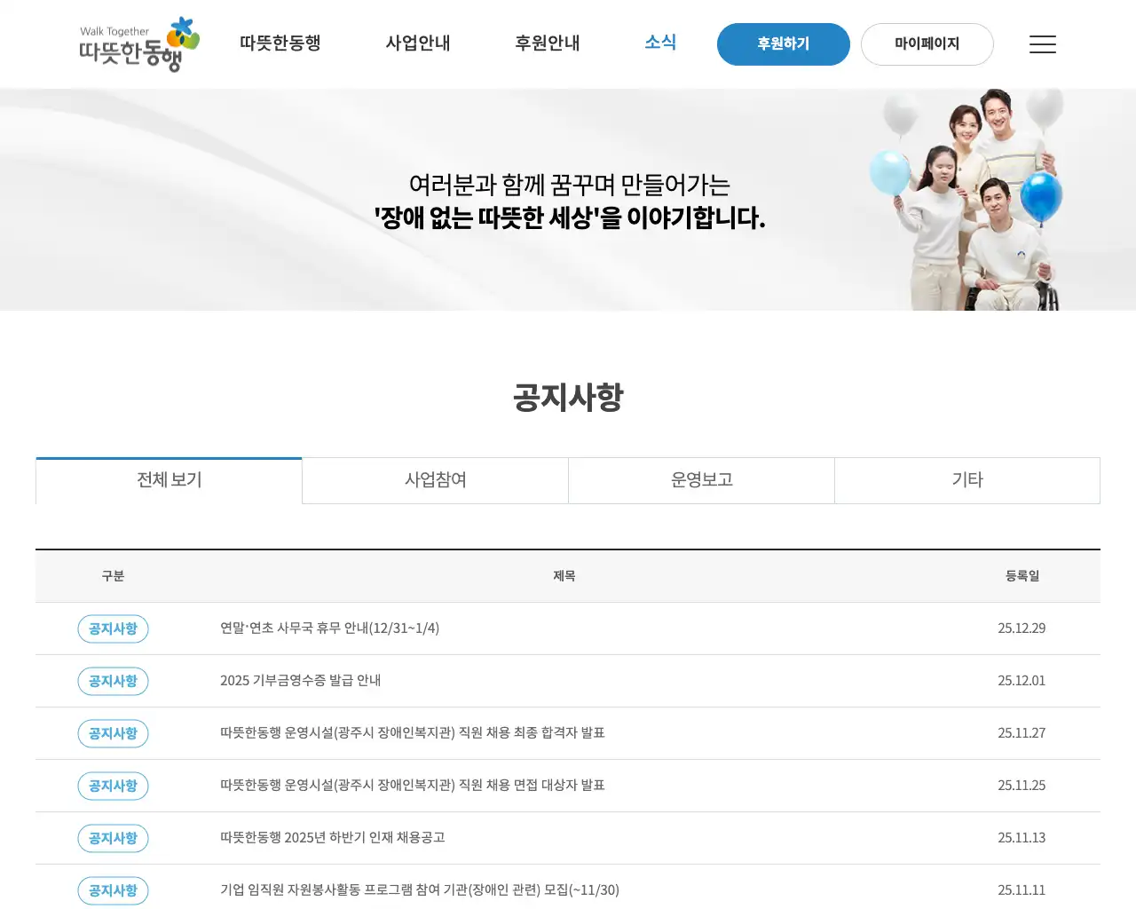The image size is (1136, 909).
Task: View the 직원 채용 최종 합격자 발표 notice
Action: [x=412, y=733]
